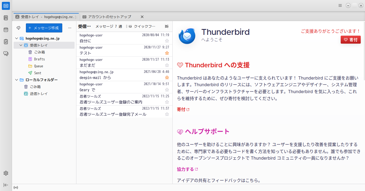
Task: Open the message deepin-mail から
Action: click(x=124, y=75)
